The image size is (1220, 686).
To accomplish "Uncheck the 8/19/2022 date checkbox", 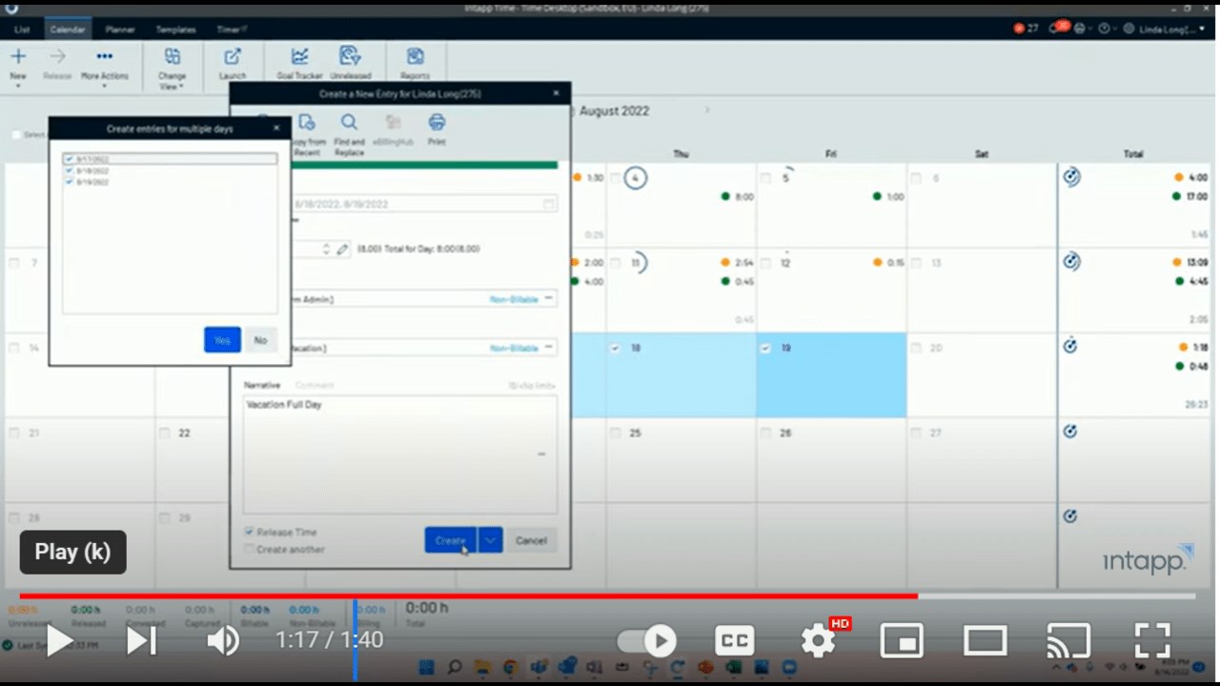I will (69, 181).
